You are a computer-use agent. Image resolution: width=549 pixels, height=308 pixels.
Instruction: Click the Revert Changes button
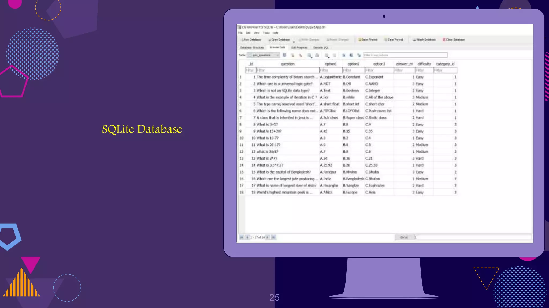(x=337, y=40)
